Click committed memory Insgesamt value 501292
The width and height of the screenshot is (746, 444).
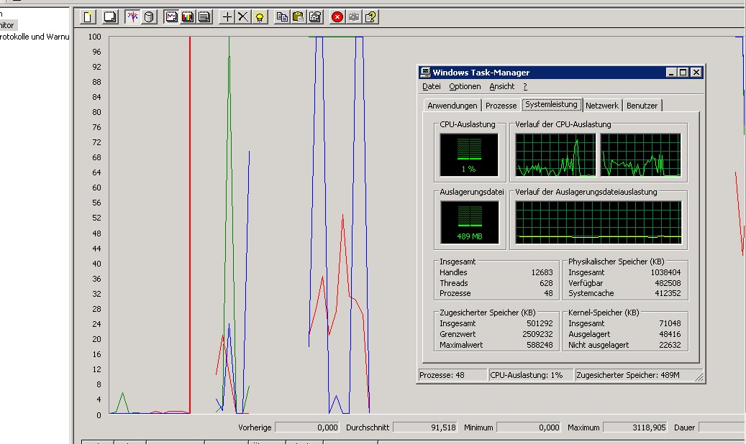pos(540,323)
